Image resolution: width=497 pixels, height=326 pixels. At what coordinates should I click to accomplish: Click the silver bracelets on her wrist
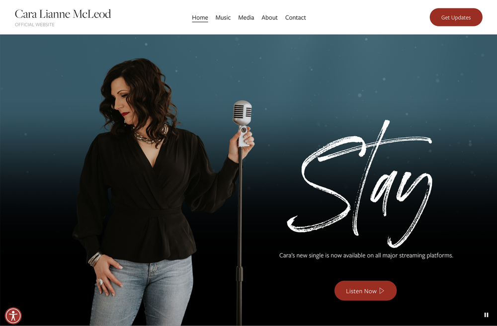94,259
